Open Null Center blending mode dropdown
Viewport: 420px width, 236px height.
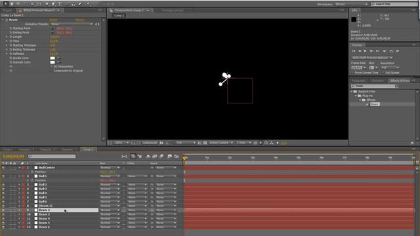110,168
